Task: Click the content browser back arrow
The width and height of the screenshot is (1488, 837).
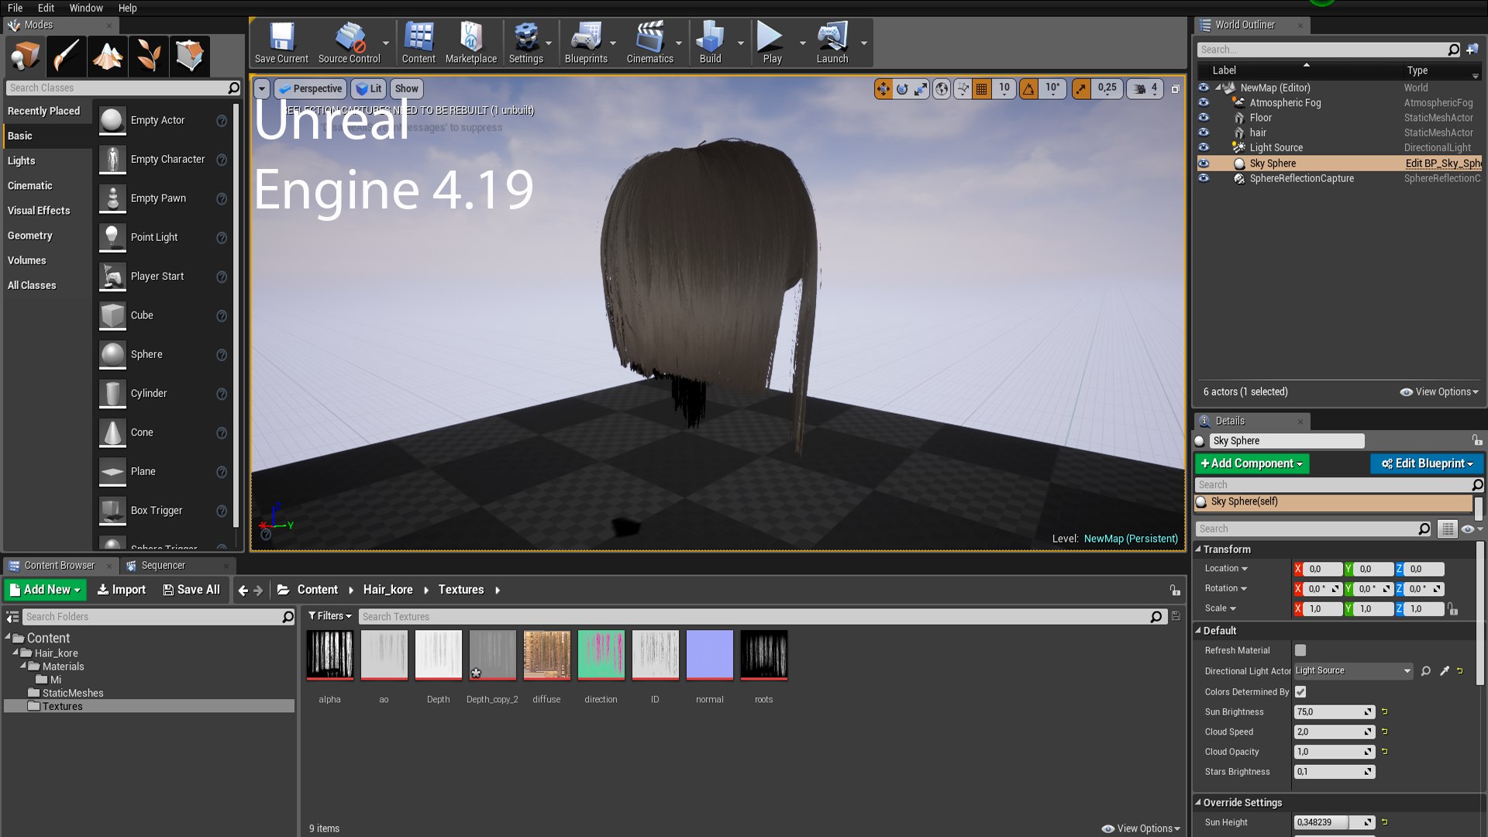Action: (x=243, y=591)
